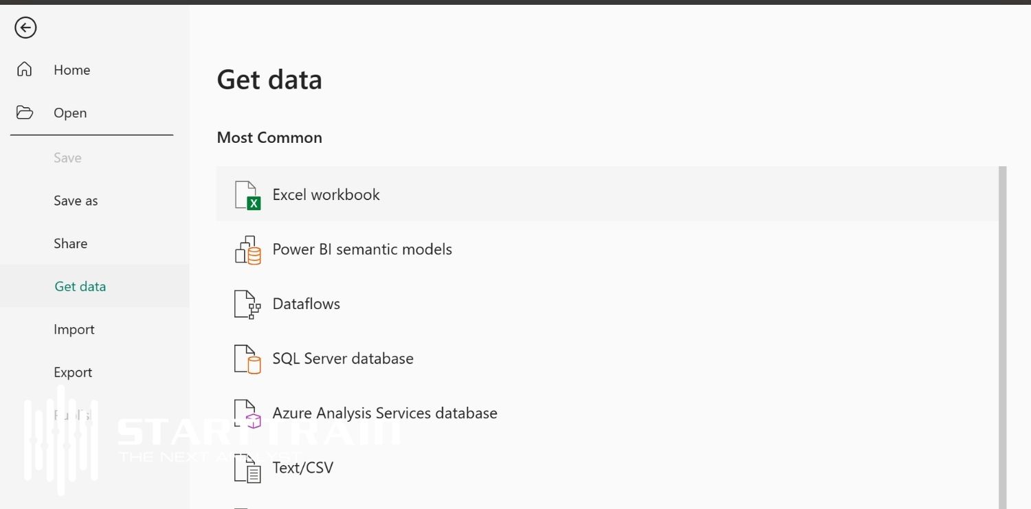Choose the Text/CSV connector
1031x509 pixels.
pyautogui.click(x=303, y=468)
